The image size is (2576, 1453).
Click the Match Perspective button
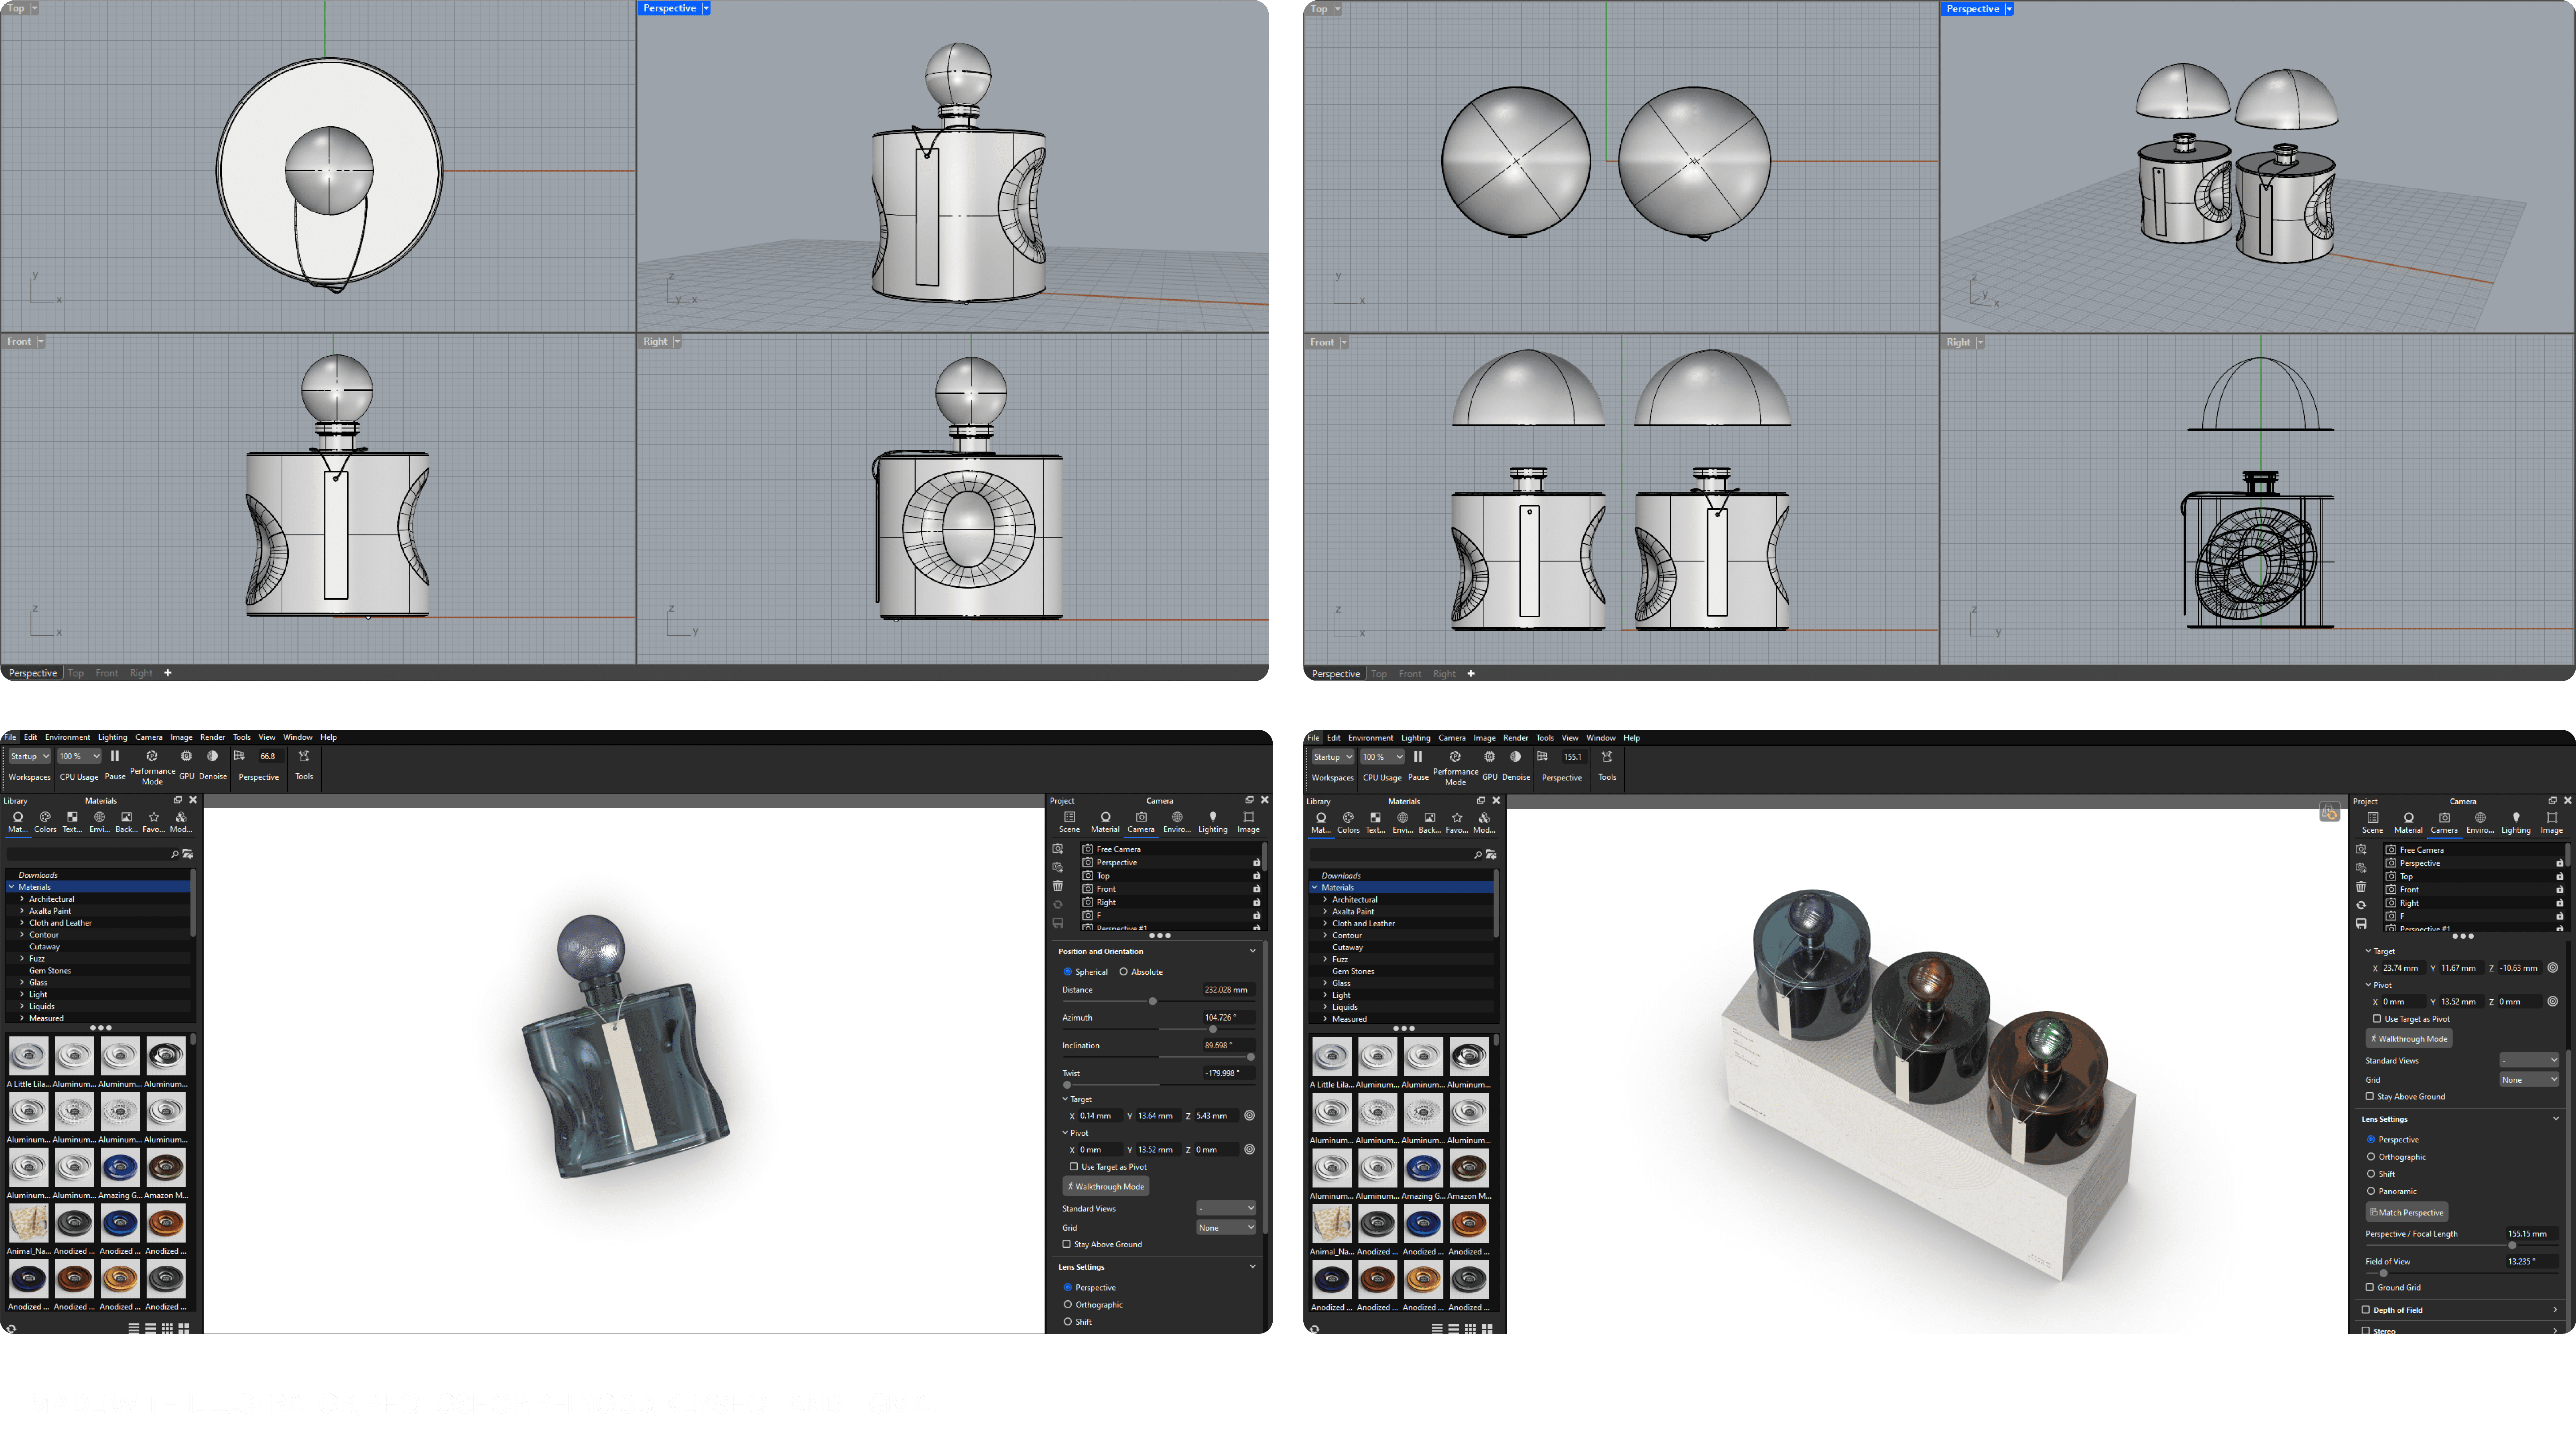click(x=2407, y=1212)
